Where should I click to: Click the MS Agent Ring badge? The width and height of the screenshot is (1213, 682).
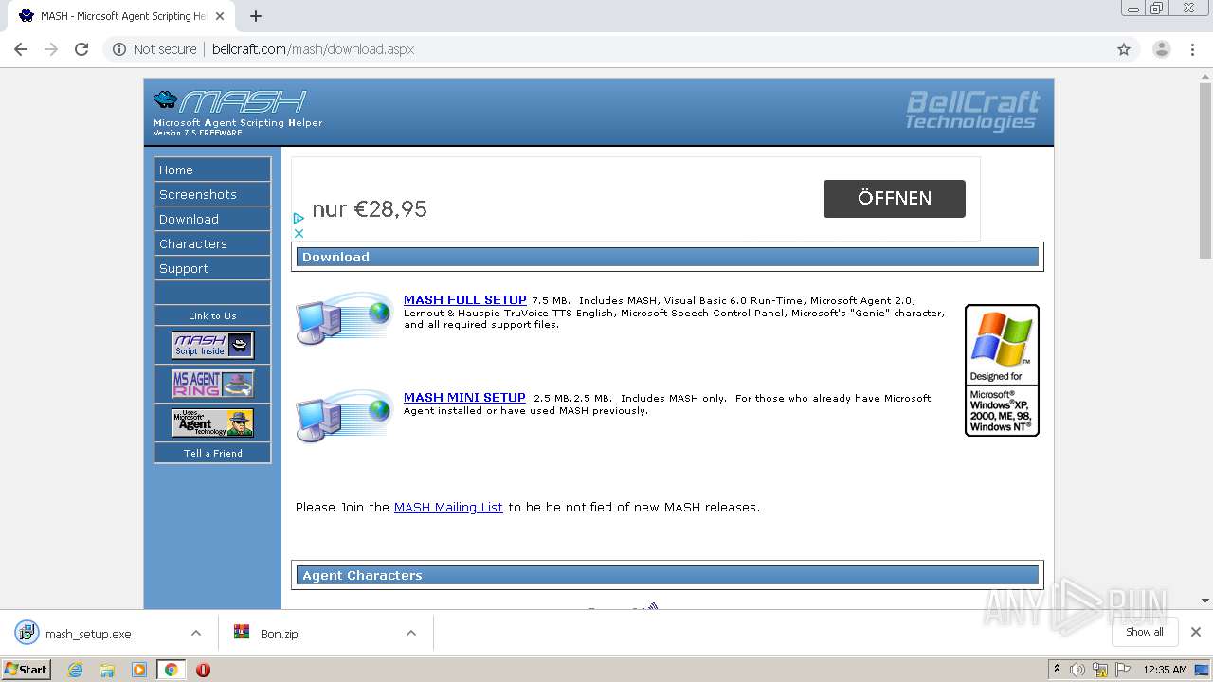(212, 384)
